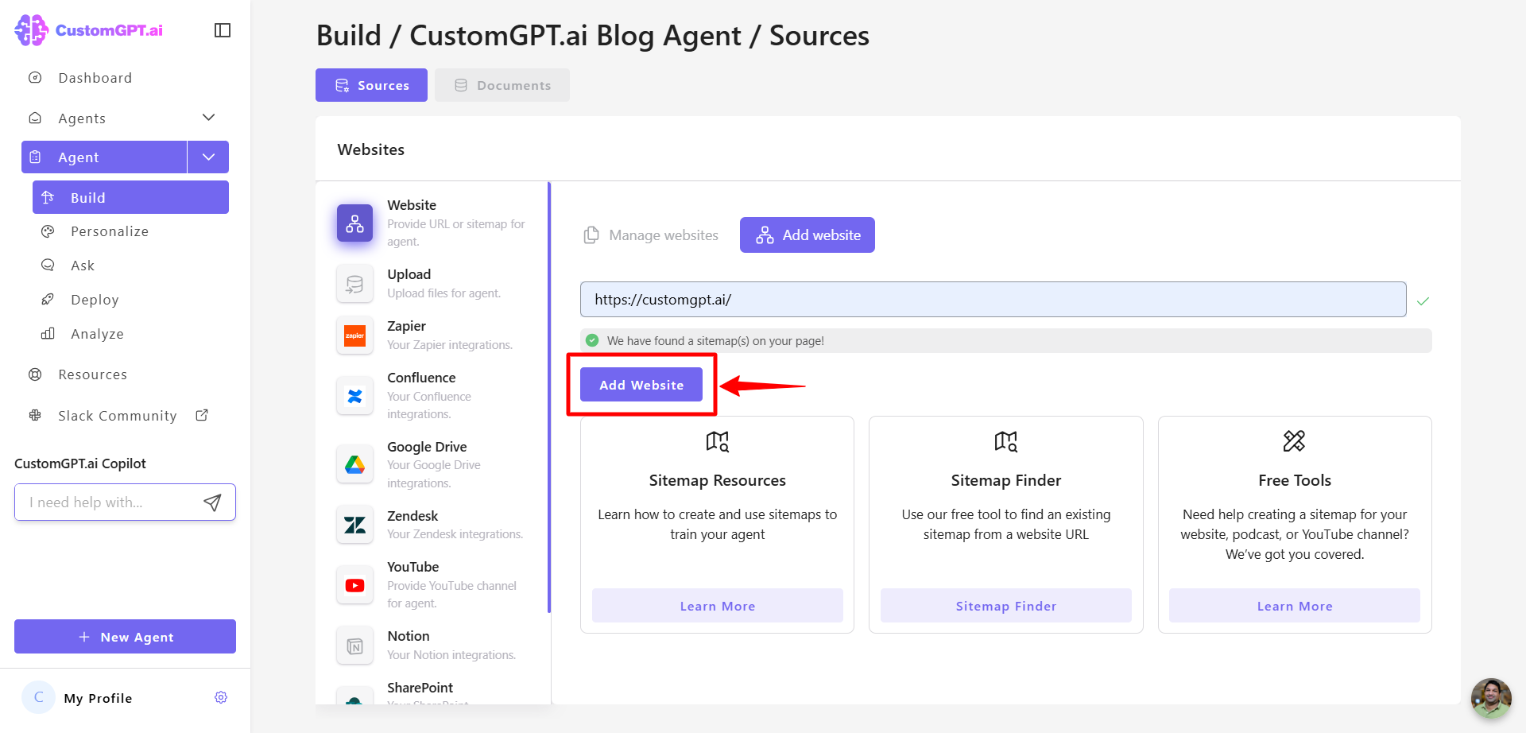Click Learn More under Sitemap Resources
This screenshot has width=1526, height=733.
tap(718, 606)
